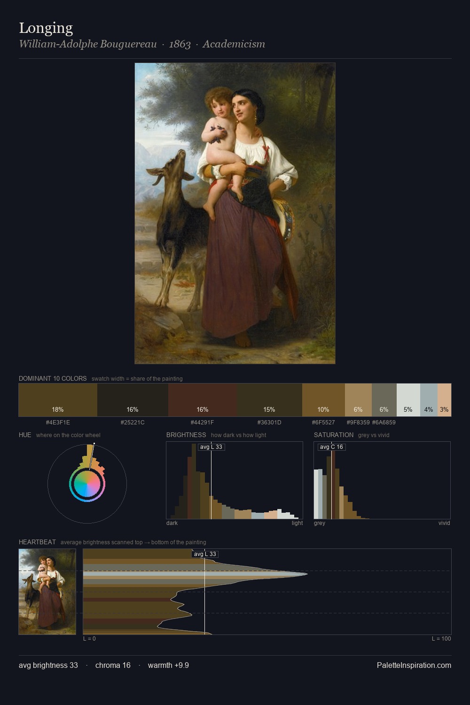Click the brightness histogram chart
470x705 pixels.
point(235,480)
